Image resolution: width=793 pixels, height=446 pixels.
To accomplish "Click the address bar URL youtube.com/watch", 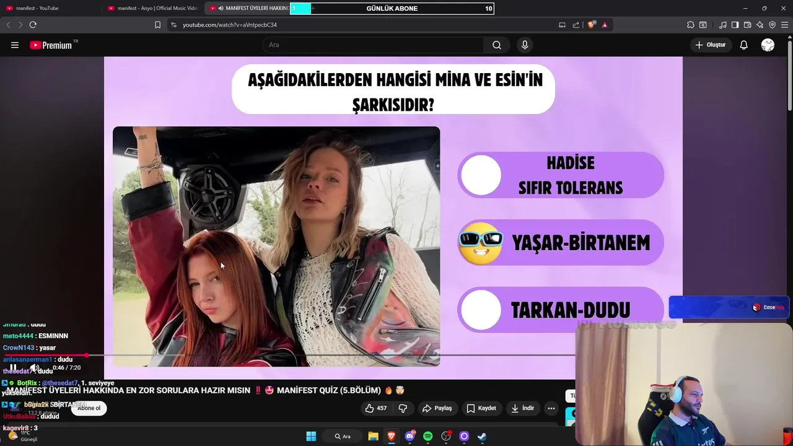I will click(230, 25).
